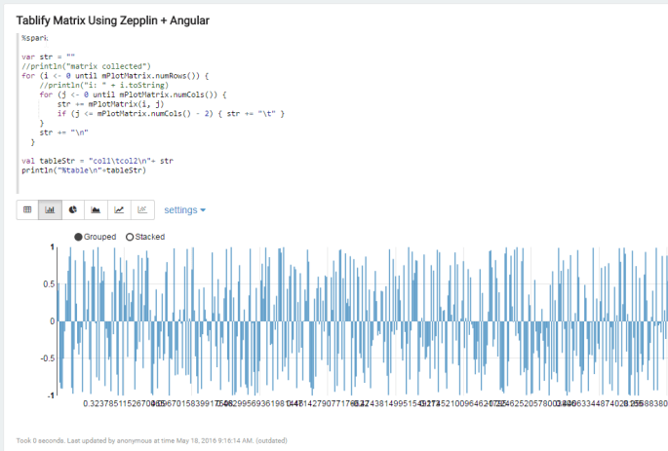The image size is (668, 451).
Task: Click the line 'val tableStr = "col1\tcol2\n"+ str'
Action: pos(98,161)
